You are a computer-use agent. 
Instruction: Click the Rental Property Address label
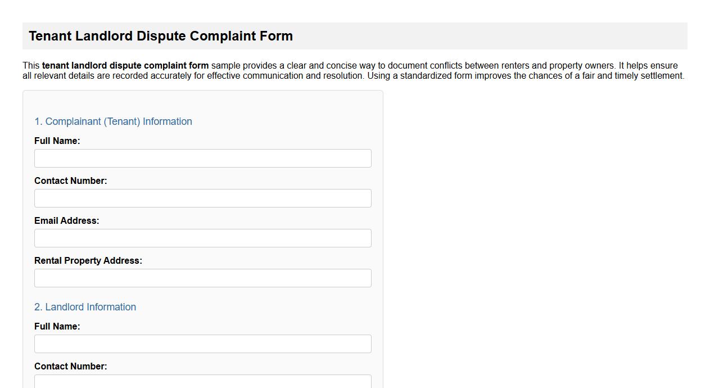click(88, 260)
